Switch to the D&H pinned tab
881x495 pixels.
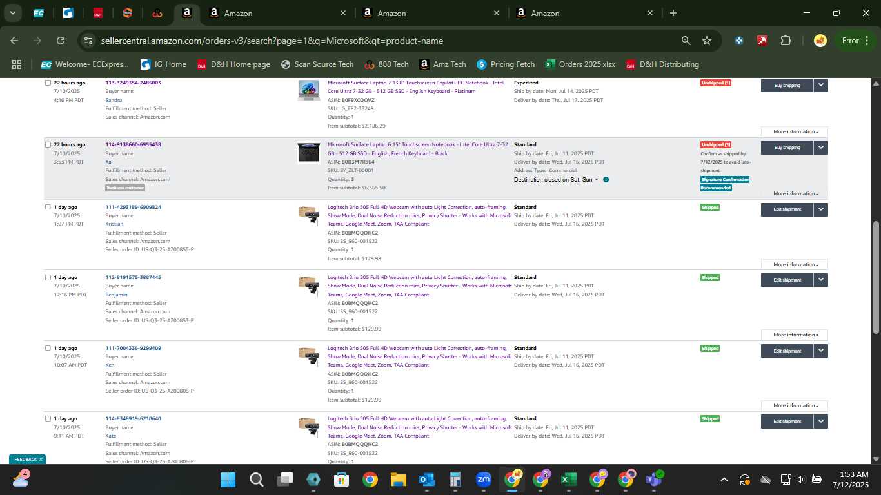pyautogui.click(x=98, y=13)
